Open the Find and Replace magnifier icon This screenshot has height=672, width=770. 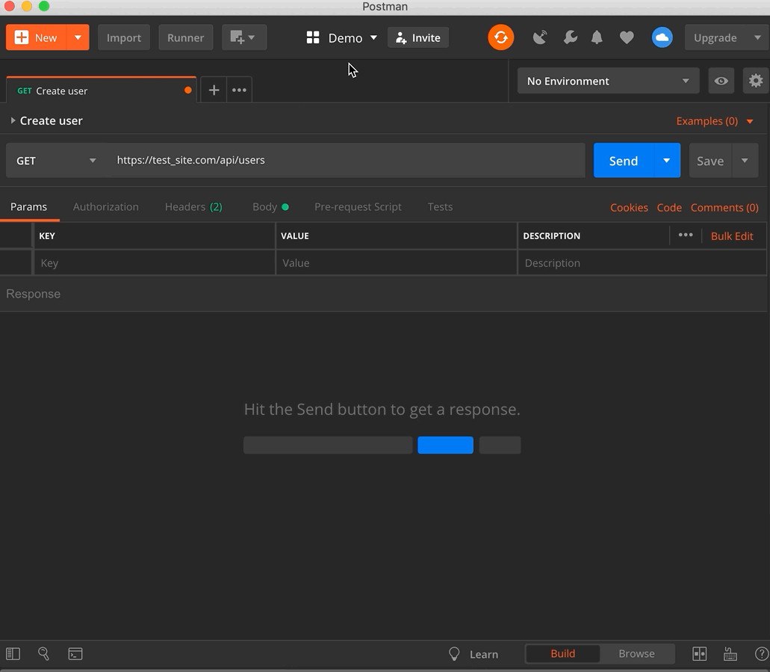[x=44, y=653]
